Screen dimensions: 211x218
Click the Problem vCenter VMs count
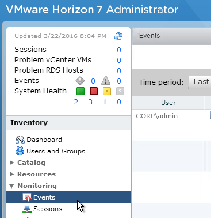coord(119,60)
